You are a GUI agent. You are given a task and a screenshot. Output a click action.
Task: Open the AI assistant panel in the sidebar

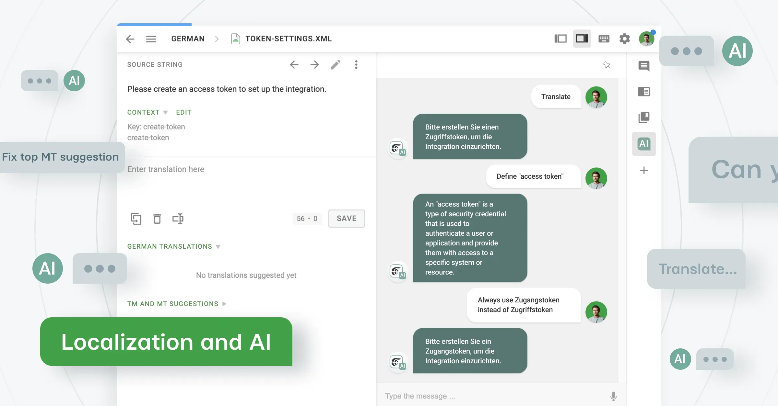pos(644,144)
